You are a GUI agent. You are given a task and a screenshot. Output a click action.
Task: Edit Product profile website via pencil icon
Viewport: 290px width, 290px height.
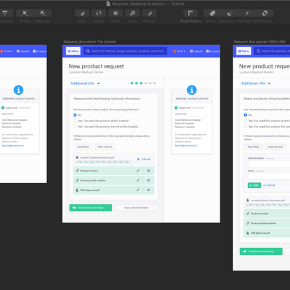138,181
